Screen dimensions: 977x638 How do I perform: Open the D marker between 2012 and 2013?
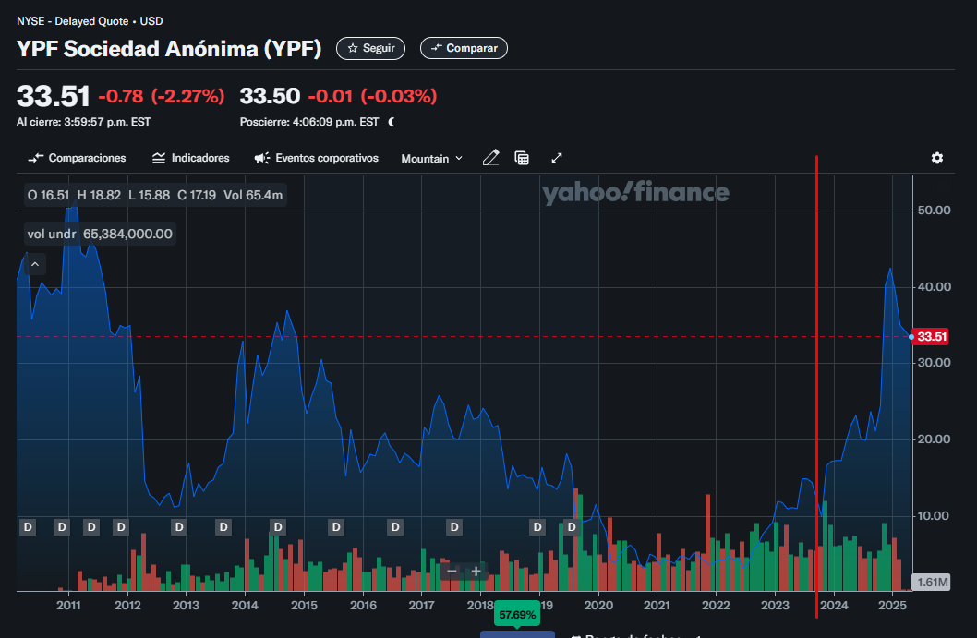point(179,527)
